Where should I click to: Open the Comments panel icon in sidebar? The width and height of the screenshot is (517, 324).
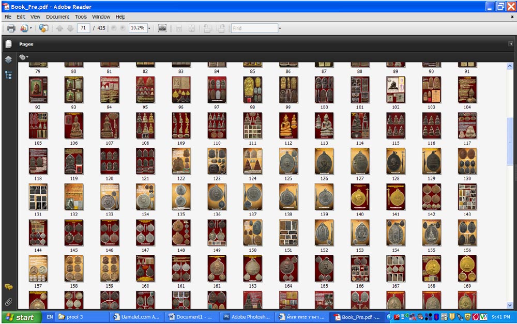[x=8, y=287]
